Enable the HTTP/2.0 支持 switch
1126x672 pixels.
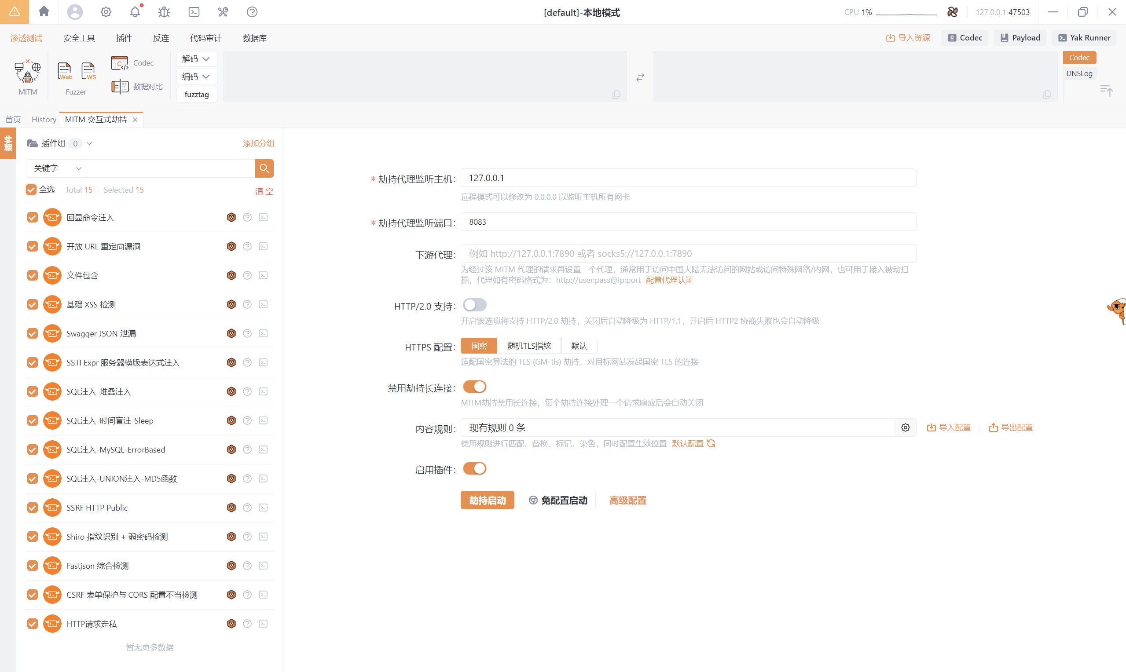[x=474, y=305]
